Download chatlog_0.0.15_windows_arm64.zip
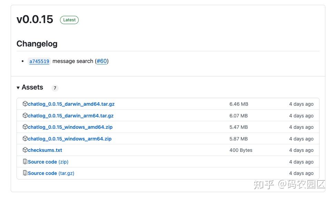The height and width of the screenshot is (198, 334). 69,139
